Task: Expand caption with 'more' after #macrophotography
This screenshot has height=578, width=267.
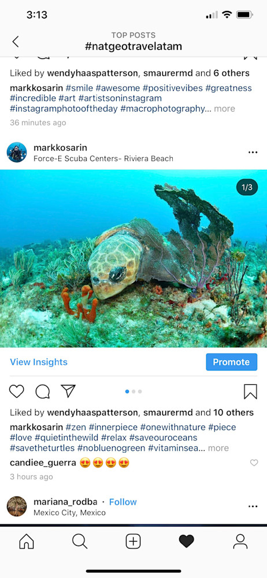Action: click(224, 109)
